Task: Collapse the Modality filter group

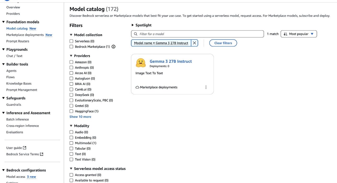Action: click(x=71, y=126)
